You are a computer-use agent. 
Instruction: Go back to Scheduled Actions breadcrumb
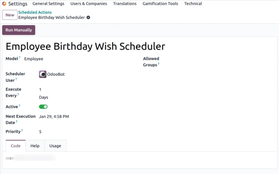(x=35, y=13)
